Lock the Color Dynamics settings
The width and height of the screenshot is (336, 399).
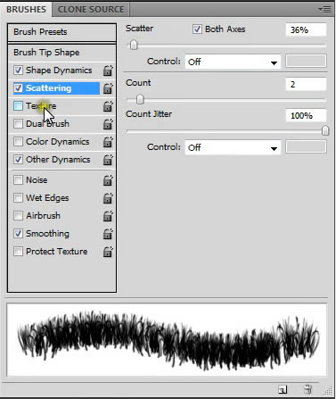click(x=108, y=142)
